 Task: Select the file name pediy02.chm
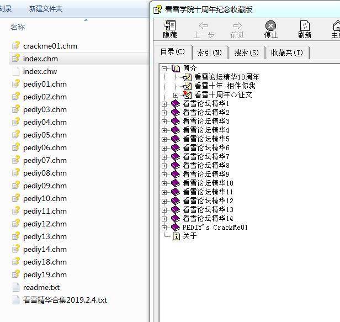pyautogui.click(x=45, y=97)
